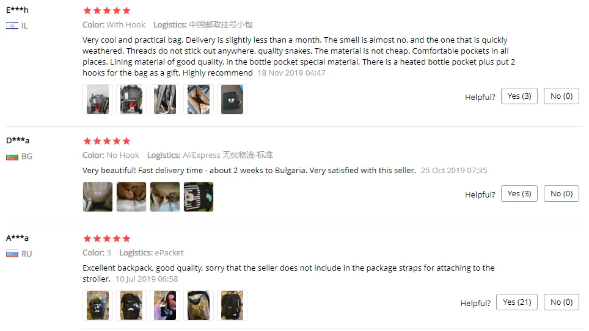This screenshot has height=331, width=589.
Task: Click the Israel flag icon beside IL
Action: [12, 26]
